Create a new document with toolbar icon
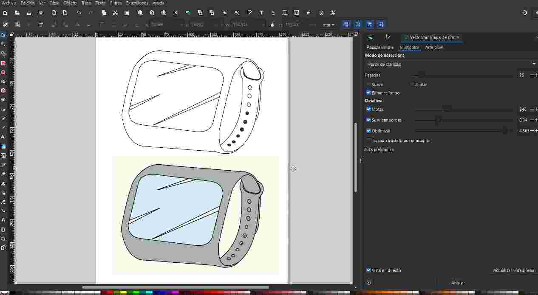 (x=5, y=13)
